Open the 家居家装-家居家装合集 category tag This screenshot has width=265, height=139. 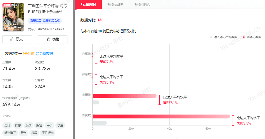(x=45, y=21)
